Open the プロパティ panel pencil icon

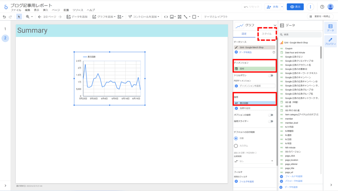point(330,41)
